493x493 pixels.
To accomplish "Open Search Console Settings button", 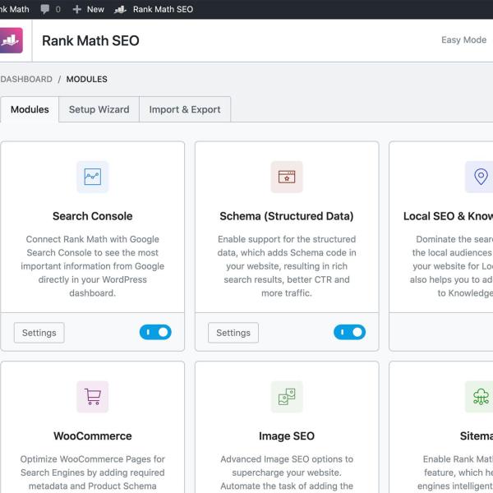I will click(39, 333).
